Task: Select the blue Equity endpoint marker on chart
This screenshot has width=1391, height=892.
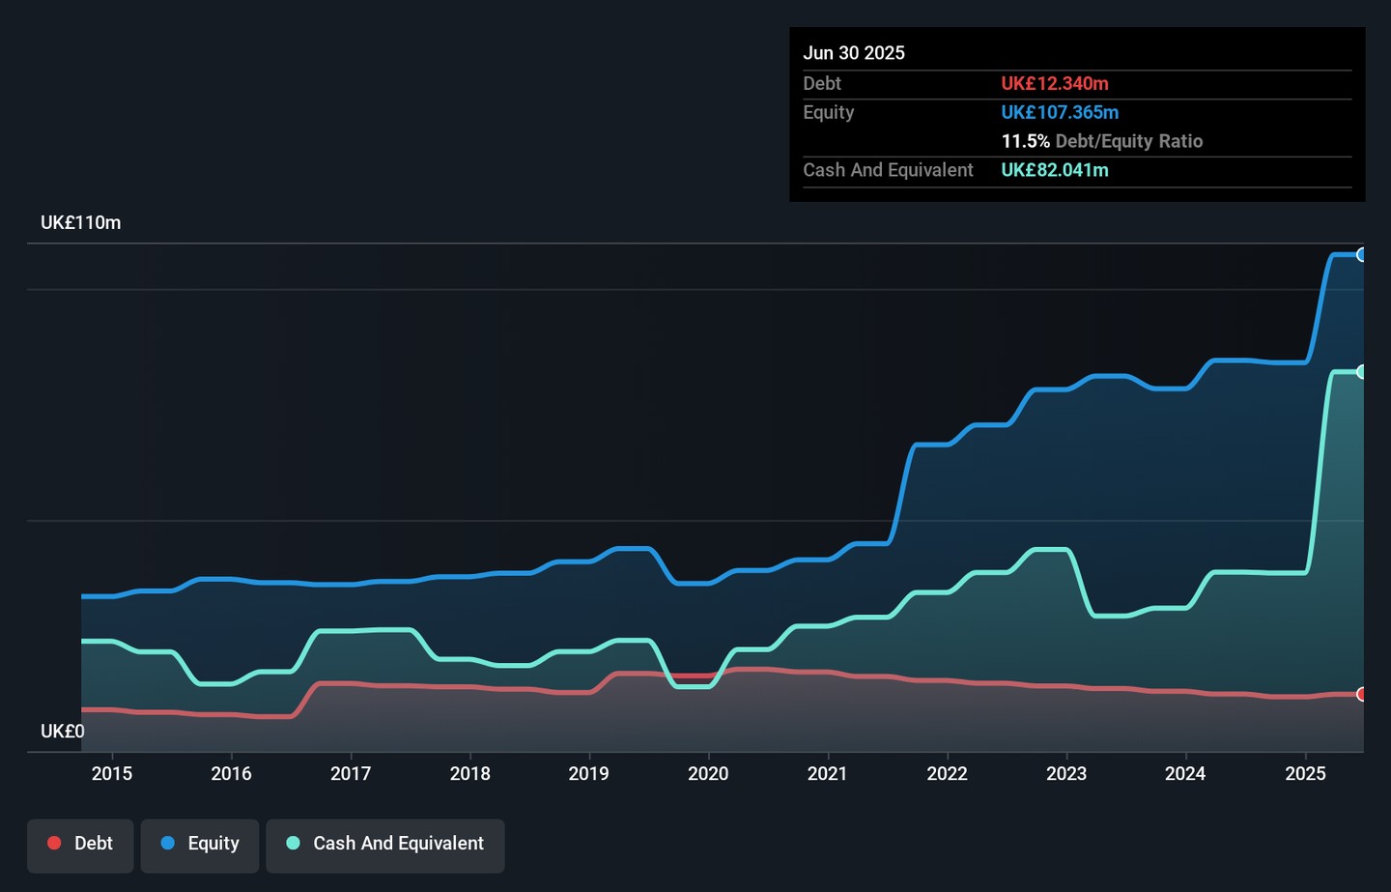Action: pyautogui.click(x=1361, y=255)
